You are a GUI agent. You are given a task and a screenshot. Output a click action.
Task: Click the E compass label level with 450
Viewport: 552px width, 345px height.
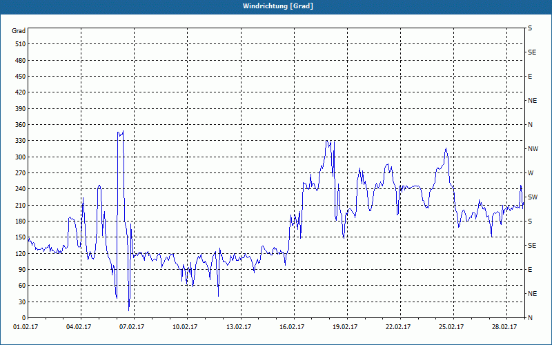click(530, 77)
